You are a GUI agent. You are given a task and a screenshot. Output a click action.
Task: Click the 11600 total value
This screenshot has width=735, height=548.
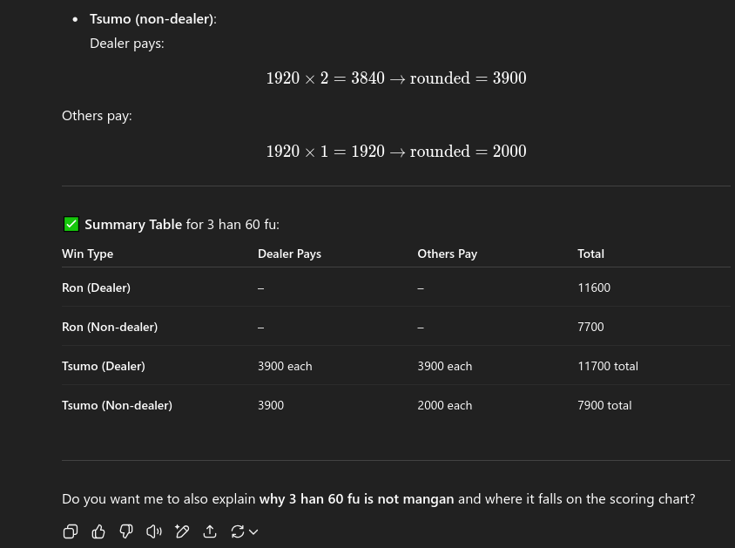[594, 288]
